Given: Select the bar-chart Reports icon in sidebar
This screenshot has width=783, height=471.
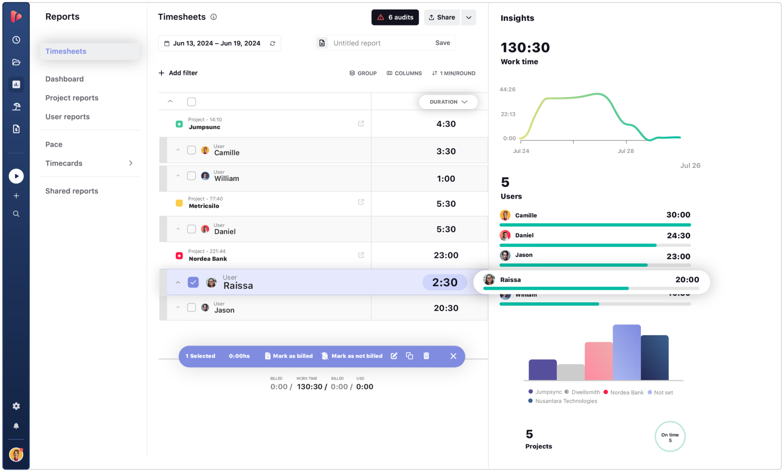Looking at the screenshot, I should tap(16, 84).
